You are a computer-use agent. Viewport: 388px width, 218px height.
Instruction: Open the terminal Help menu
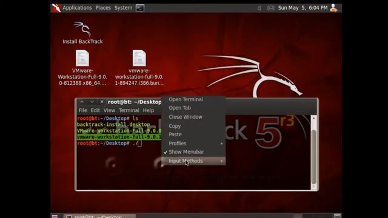[x=149, y=110]
